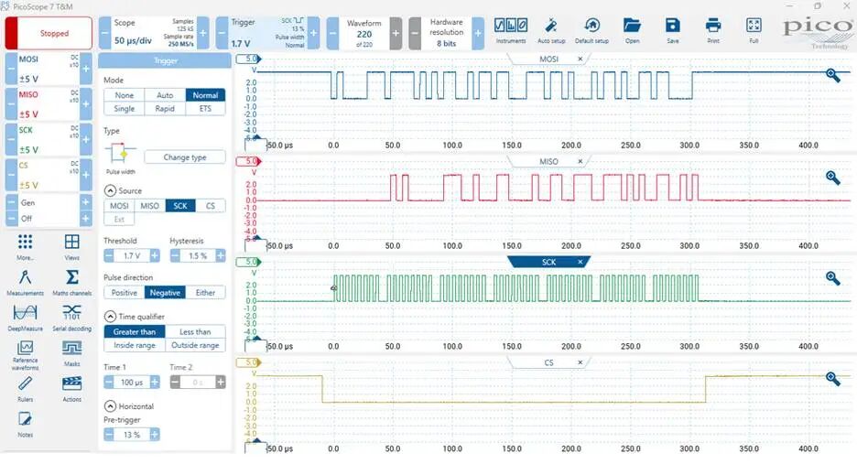Screen dimensions: 857x464
Task: Open MOSI channel settings
Action: coord(49,69)
